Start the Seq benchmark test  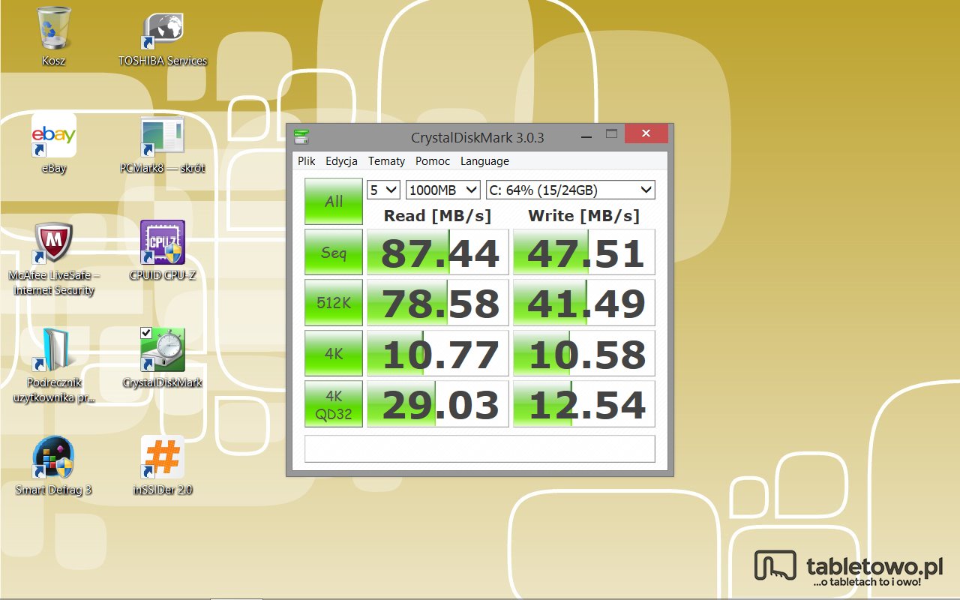[334, 252]
